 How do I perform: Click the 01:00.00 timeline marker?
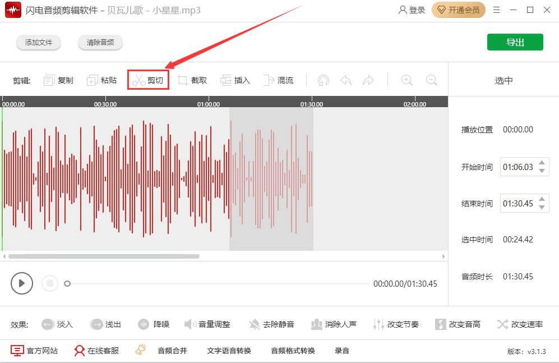tap(209, 104)
